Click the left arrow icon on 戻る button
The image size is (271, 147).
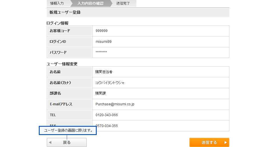tap(50, 142)
